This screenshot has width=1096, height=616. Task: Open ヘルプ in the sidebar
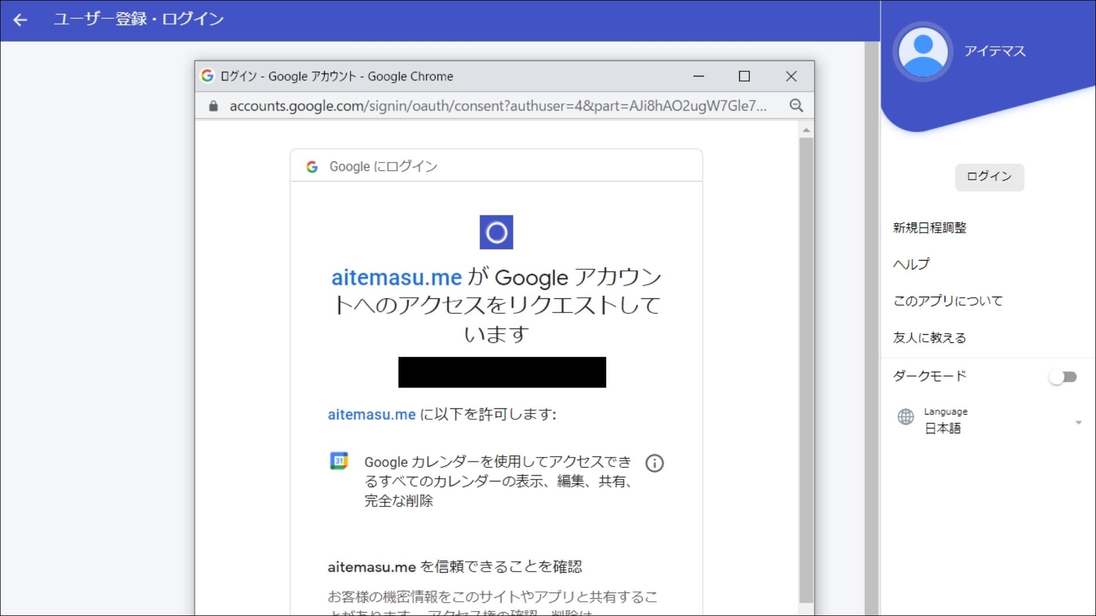click(911, 264)
